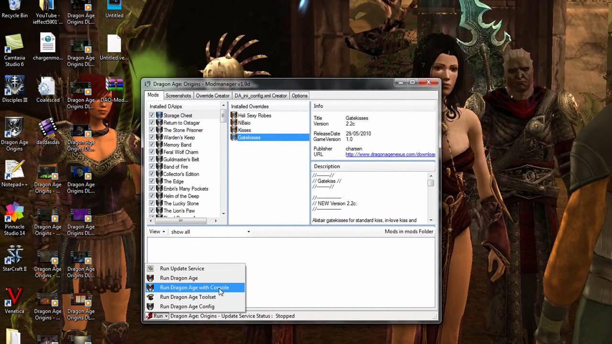Click the shield icon beside Gatekisses
This screenshot has height=344, width=612.
[x=234, y=138]
